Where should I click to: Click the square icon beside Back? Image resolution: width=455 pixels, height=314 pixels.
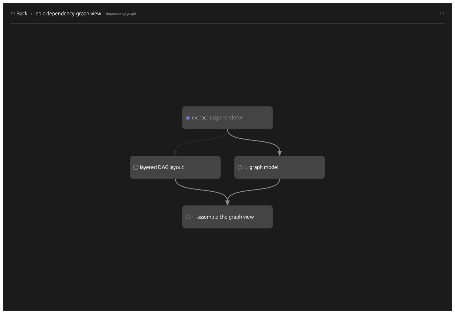coord(12,14)
